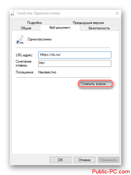
Task: Click the Сочетание клавиш: label
Action: (x=24, y=64)
